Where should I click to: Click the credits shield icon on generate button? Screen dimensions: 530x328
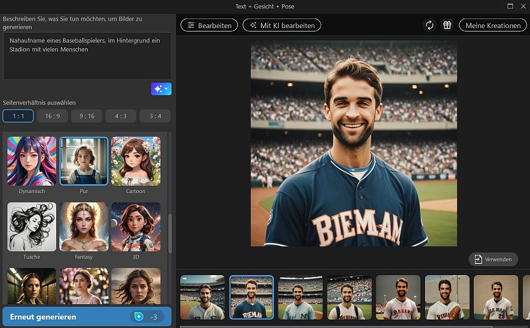click(139, 316)
